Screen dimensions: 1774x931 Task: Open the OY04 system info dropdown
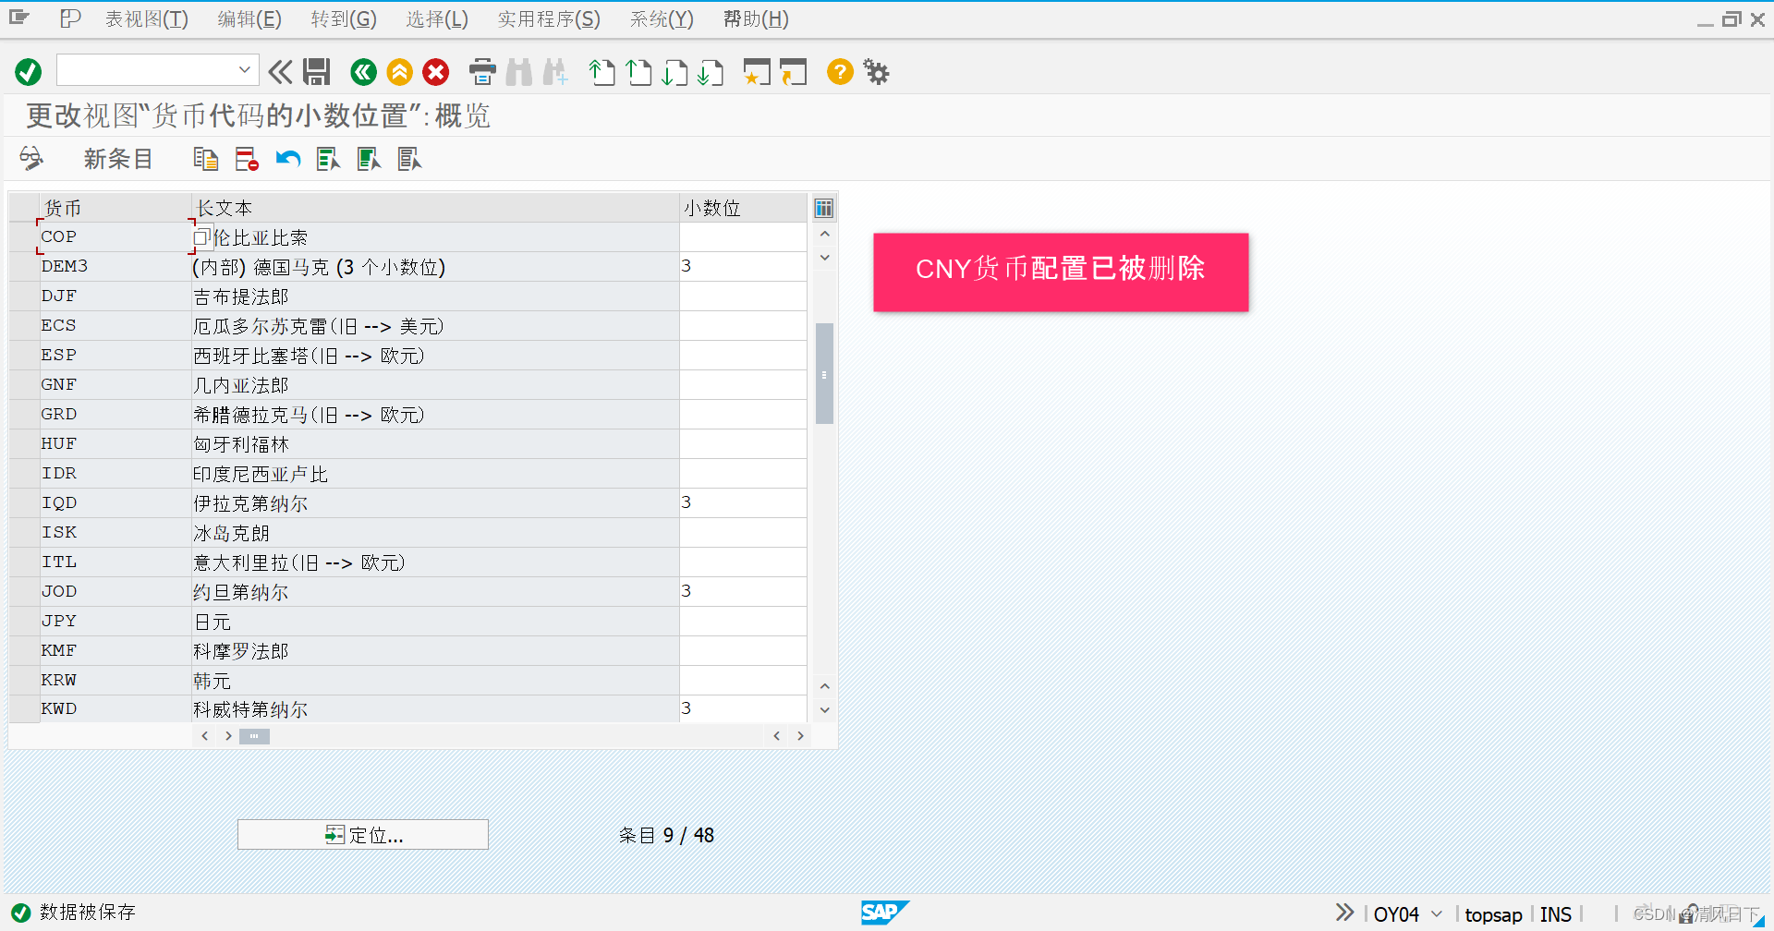tap(1437, 913)
